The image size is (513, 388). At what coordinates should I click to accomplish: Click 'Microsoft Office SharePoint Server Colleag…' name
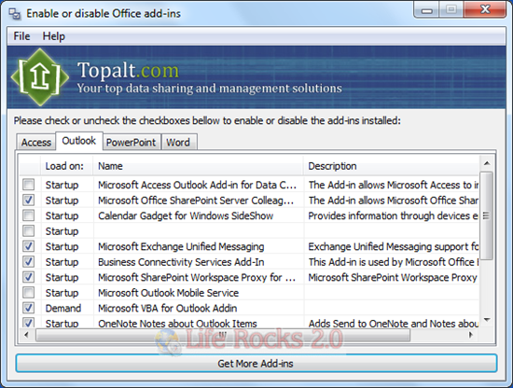point(196,201)
